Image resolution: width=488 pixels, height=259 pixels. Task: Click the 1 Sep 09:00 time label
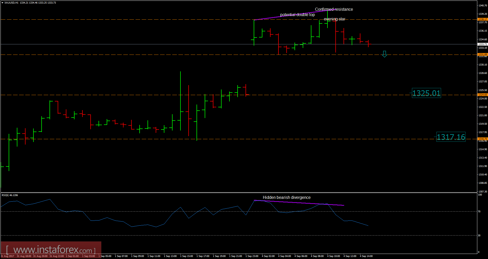click(138, 256)
